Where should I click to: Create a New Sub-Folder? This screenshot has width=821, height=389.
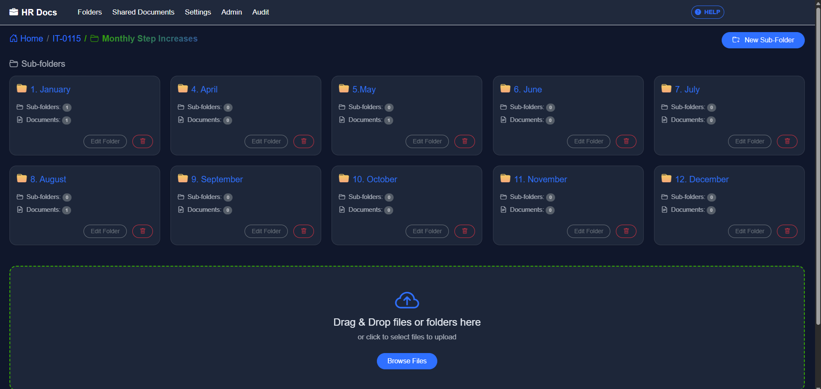(x=763, y=40)
